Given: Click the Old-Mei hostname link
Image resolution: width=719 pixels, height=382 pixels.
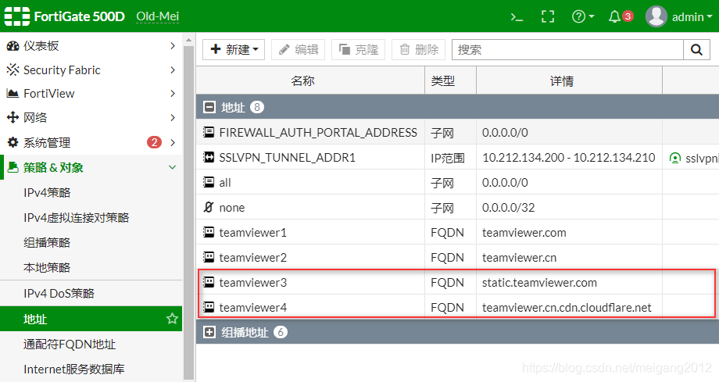Looking at the screenshot, I should (157, 17).
